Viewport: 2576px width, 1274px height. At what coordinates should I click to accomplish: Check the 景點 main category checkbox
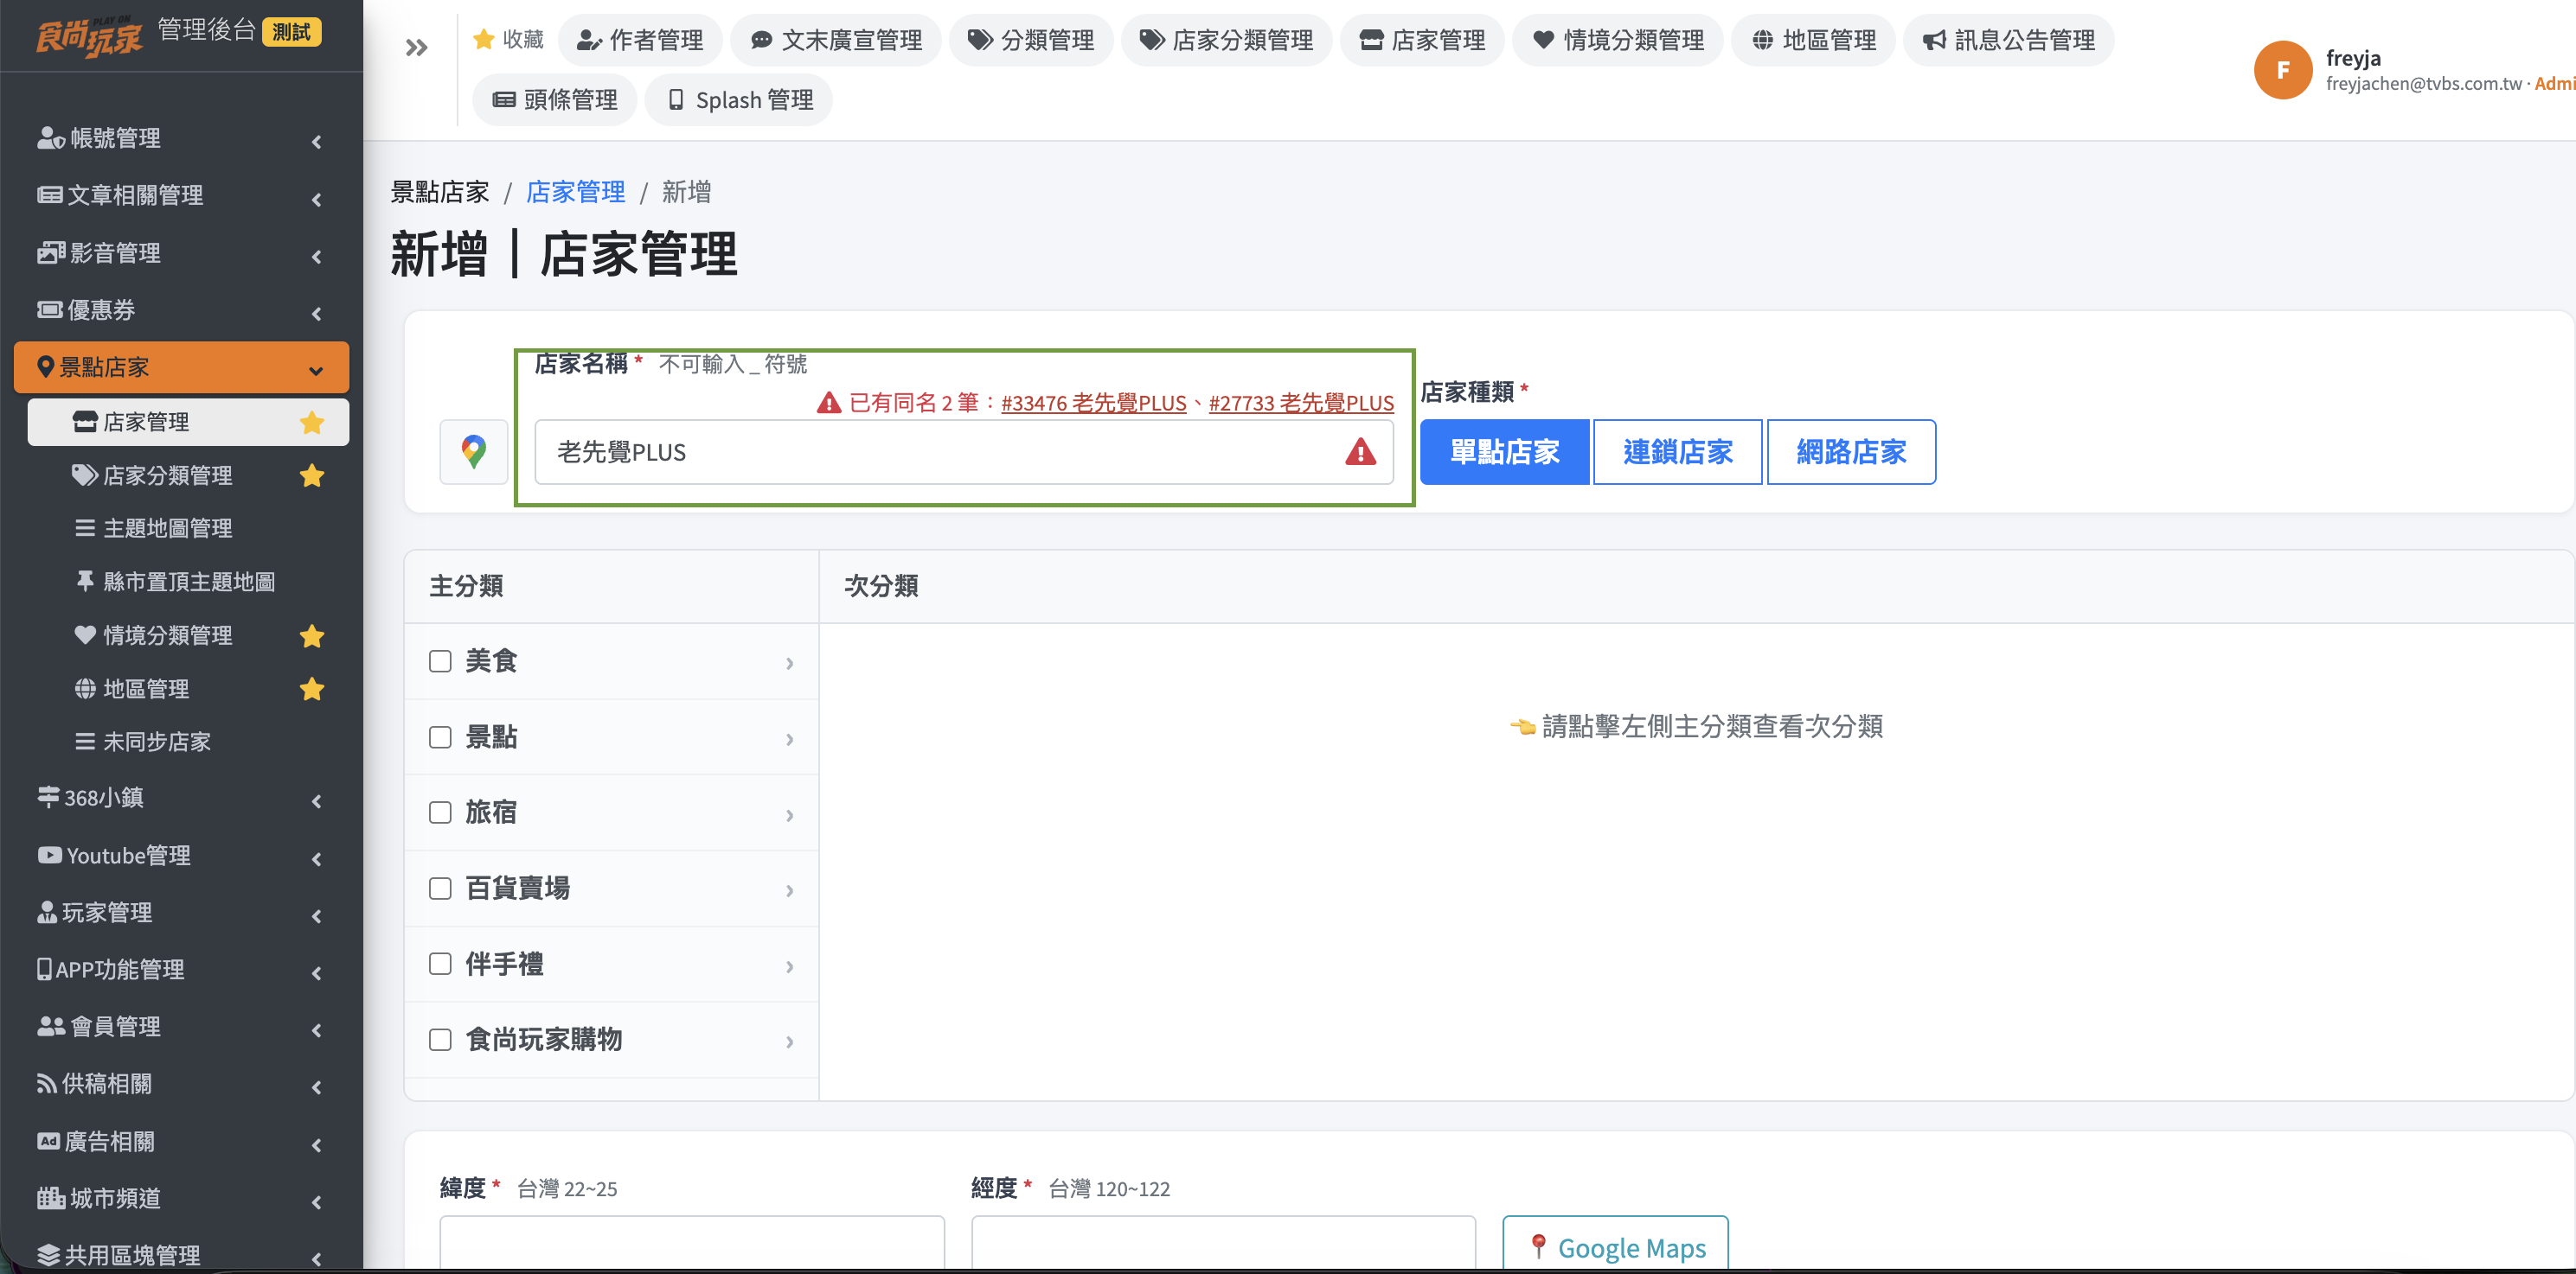pyautogui.click(x=440, y=737)
